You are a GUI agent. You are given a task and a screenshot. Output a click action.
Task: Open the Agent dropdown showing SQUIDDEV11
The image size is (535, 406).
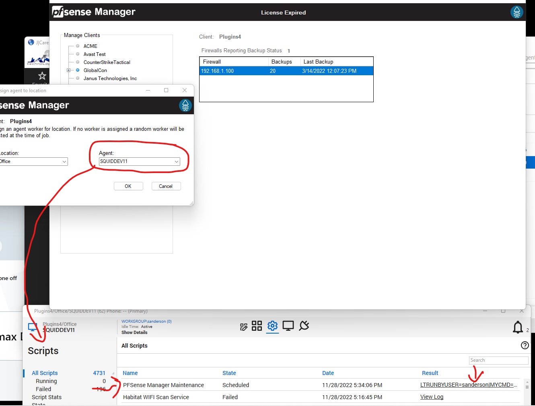[x=140, y=161]
